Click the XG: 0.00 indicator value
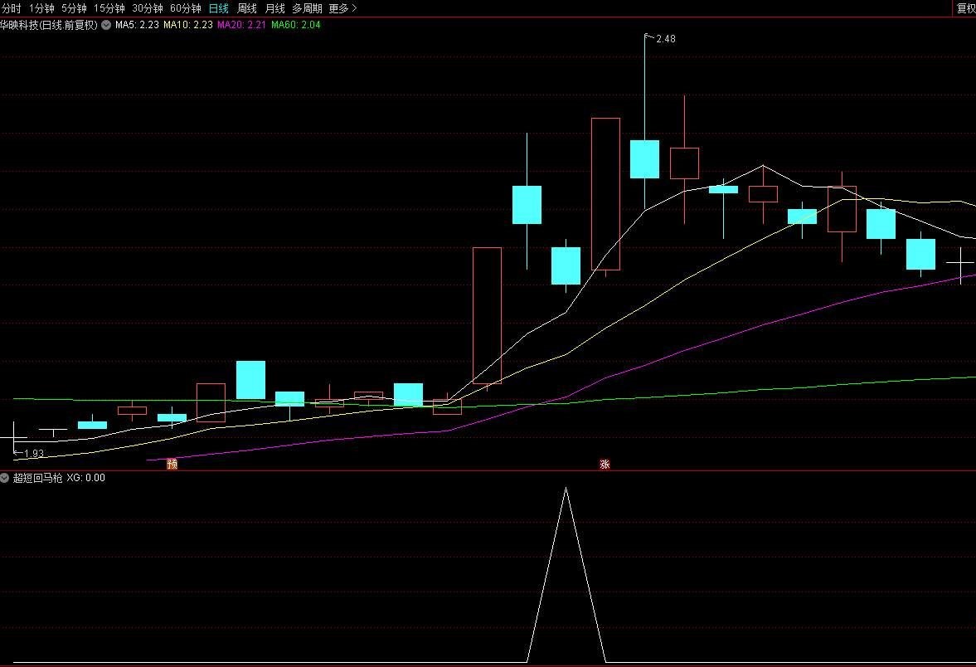This screenshot has height=667, width=976. (x=86, y=478)
